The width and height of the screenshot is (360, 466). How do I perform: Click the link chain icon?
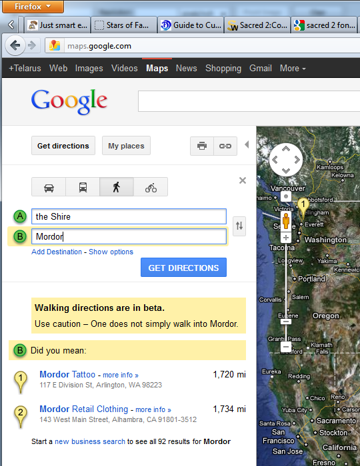click(x=225, y=146)
